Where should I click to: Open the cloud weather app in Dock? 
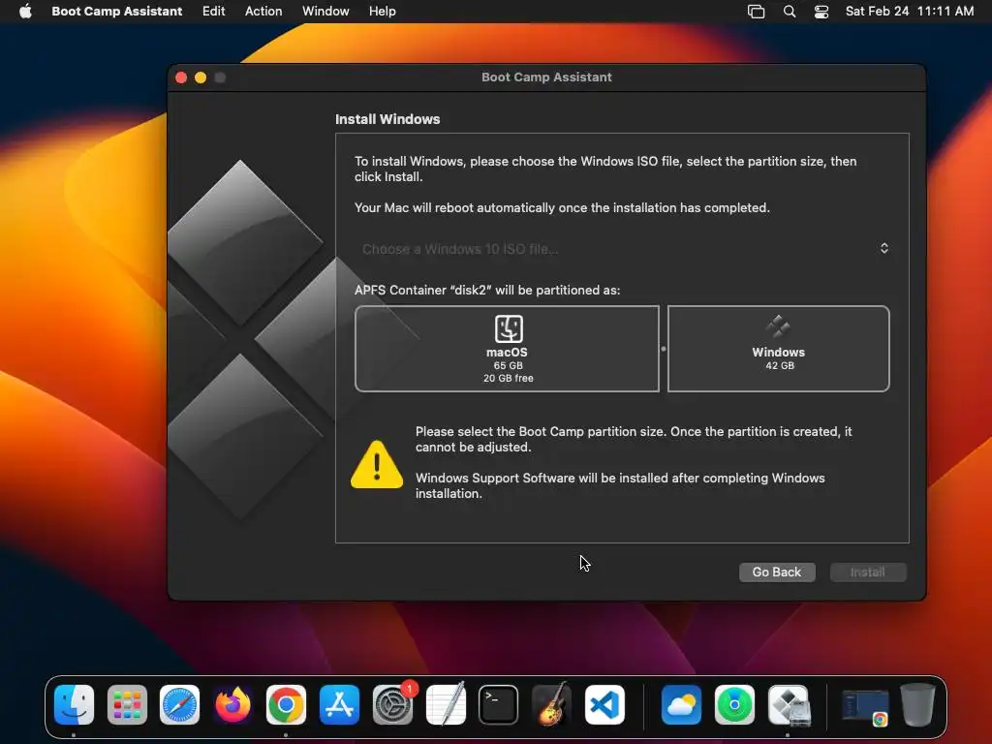(x=681, y=705)
